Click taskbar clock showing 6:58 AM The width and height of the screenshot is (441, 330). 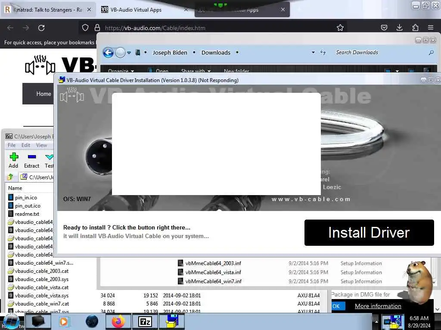coord(419,322)
